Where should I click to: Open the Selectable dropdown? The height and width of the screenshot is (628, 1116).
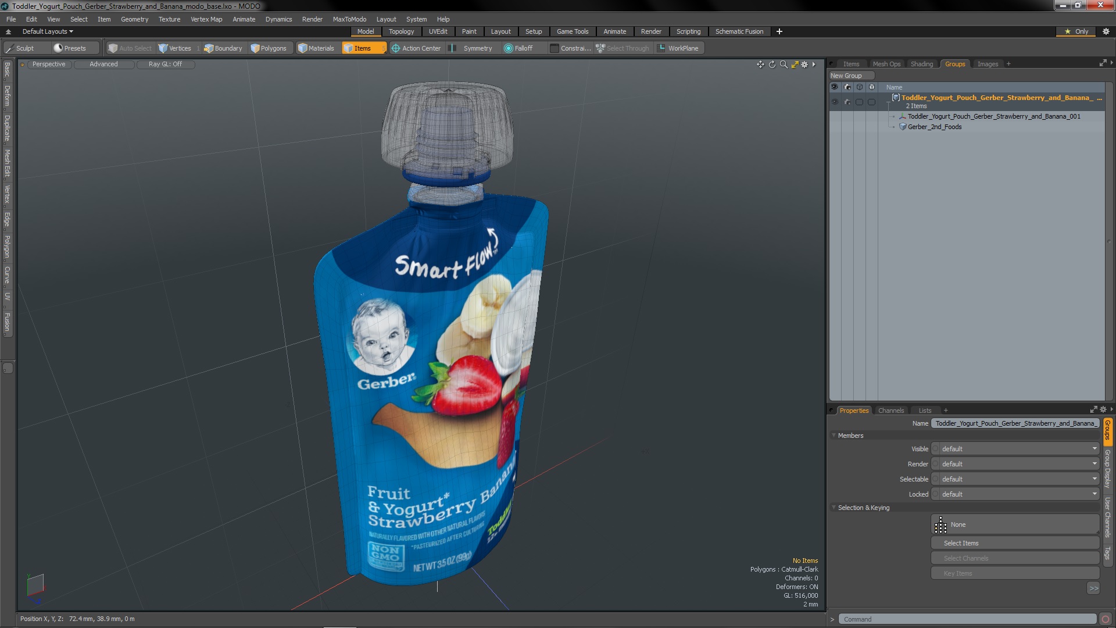1015,479
